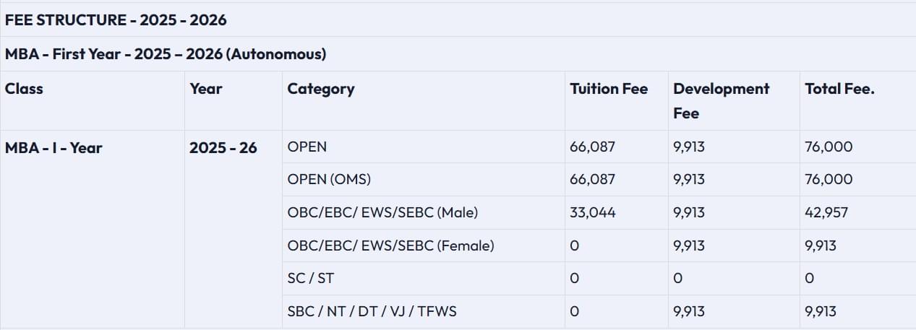Click the Tuition Fee column header
Viewport: 916px width, 330px height.
tap(609, 89)
